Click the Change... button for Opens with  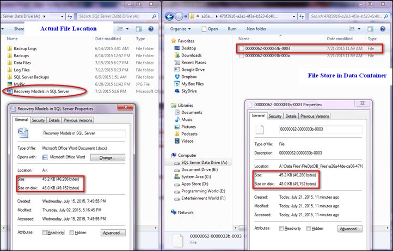point(108,158)
